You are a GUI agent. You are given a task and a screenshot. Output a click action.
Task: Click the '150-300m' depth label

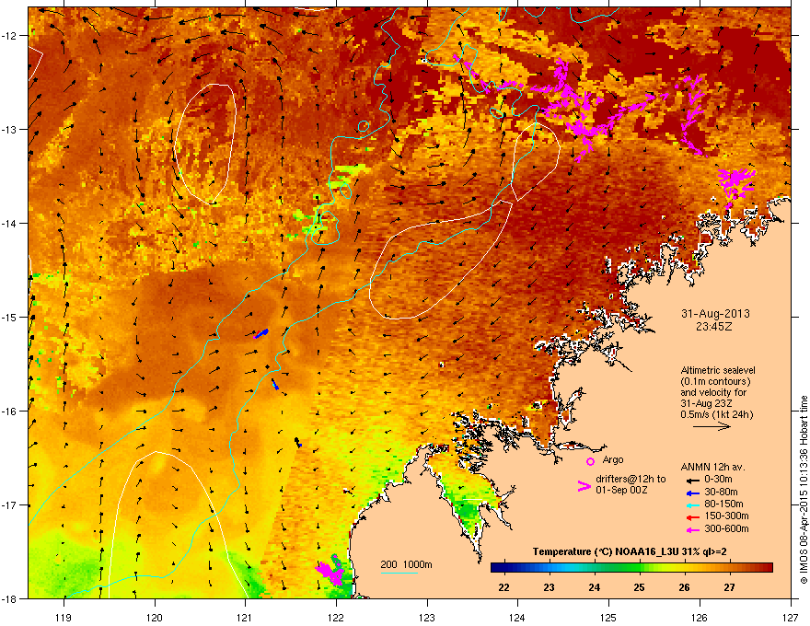point(726,516)
